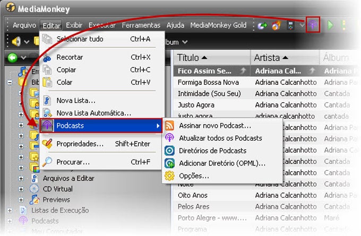The image size is (361, 236).
Task: Click the Adriana Cal... group header
Action: [x=285, y=71]
